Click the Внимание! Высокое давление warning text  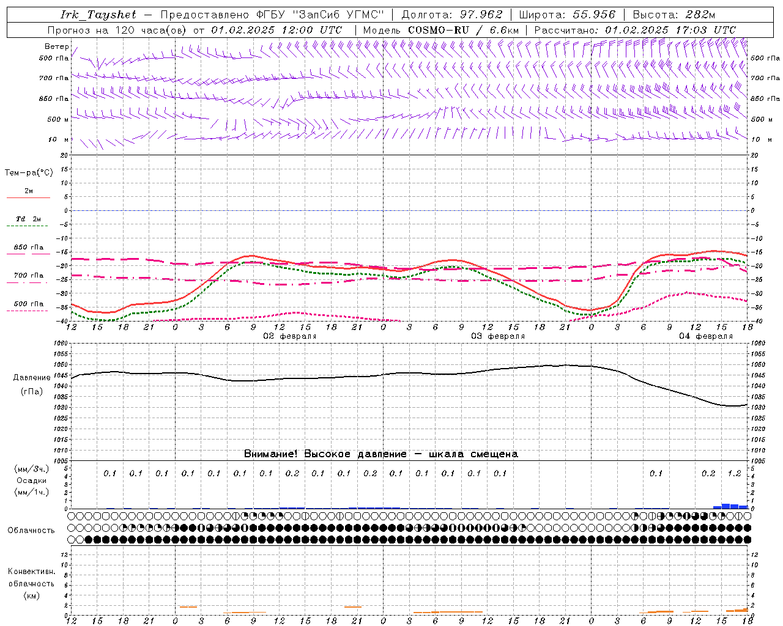click(x=380, y=454)
